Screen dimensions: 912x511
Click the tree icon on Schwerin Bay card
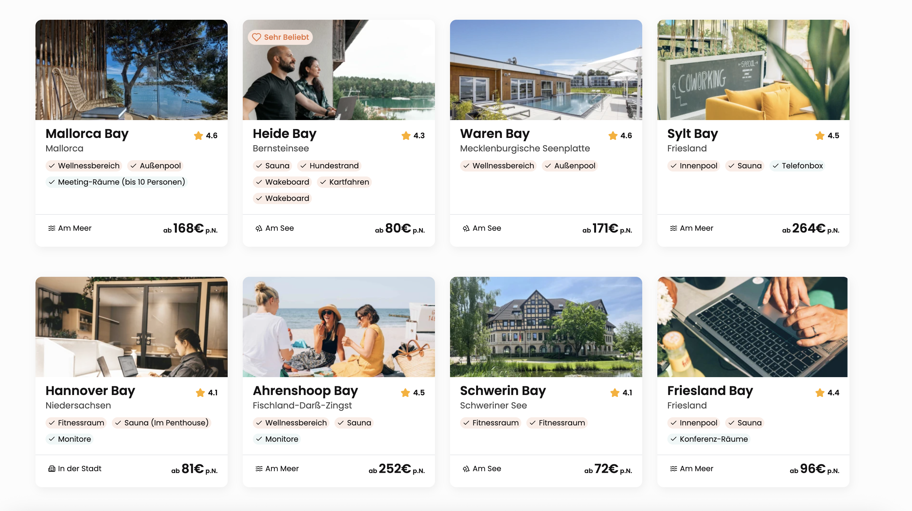(466, 468)
